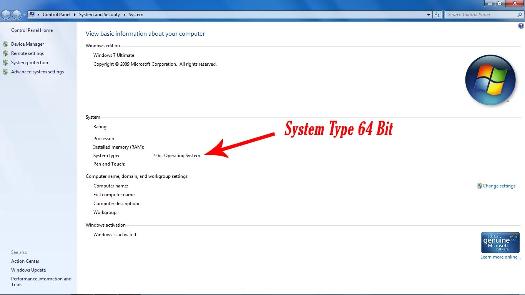This screenshot has width=525, height=295.
Task: Open the address bar history dropdown
Action: tap(429, 15)
